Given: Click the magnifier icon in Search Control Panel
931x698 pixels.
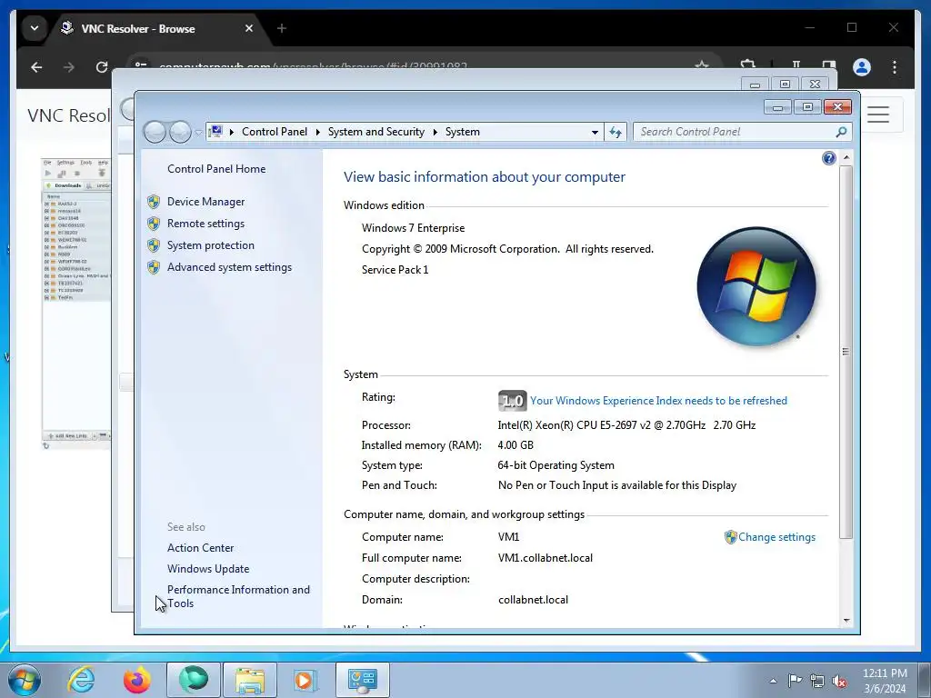Looking at the screenshot, I should (x=841, y=132).
